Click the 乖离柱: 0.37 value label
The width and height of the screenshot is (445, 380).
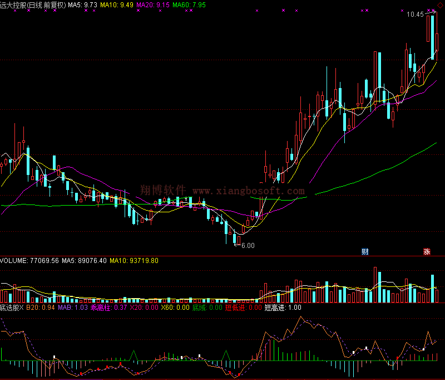click(x=108, y=308)
